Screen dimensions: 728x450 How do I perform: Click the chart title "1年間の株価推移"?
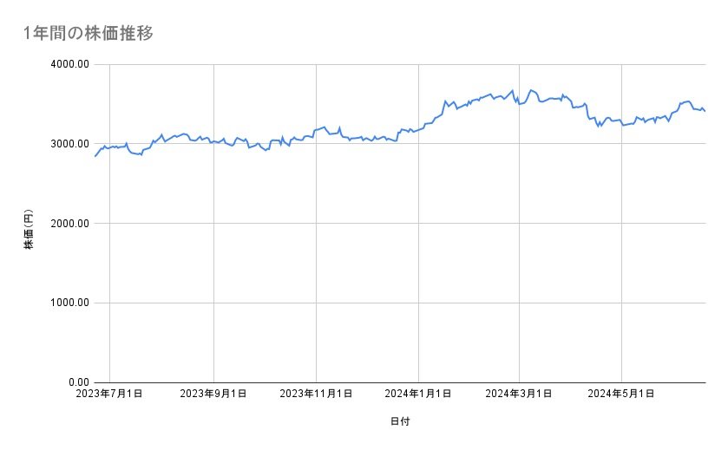pyautogui.click(x=89, y=34)
